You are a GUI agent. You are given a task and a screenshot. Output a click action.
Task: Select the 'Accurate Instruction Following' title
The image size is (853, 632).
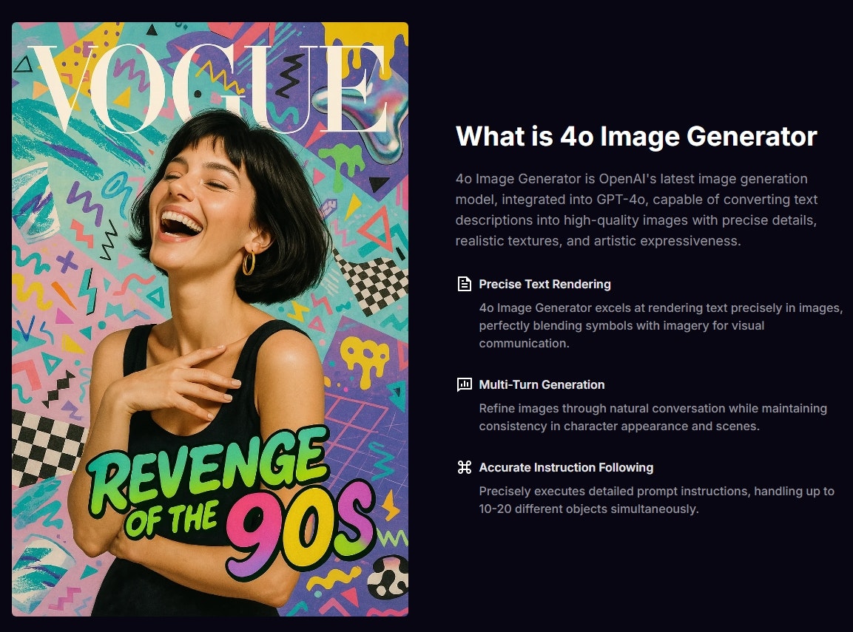pos(566,467)
